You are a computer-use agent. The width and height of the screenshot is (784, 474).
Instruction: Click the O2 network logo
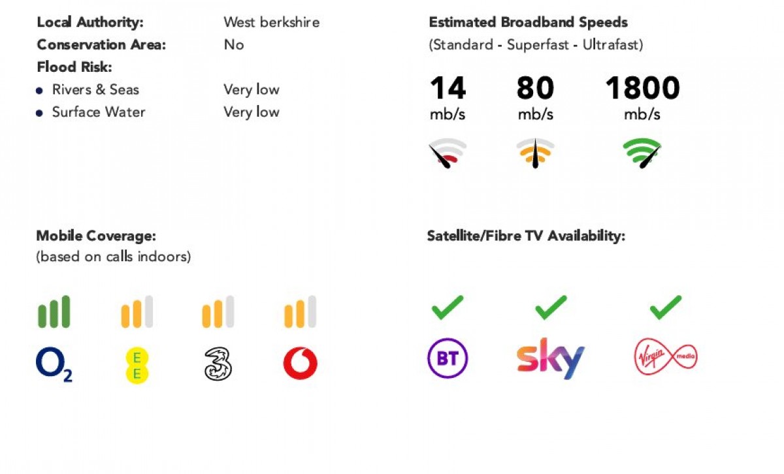(x=54, y=364)
